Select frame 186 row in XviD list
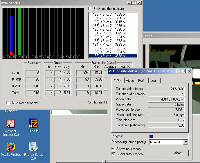The width and height of the screenshot is (200, 163). (x=113, y=14)
